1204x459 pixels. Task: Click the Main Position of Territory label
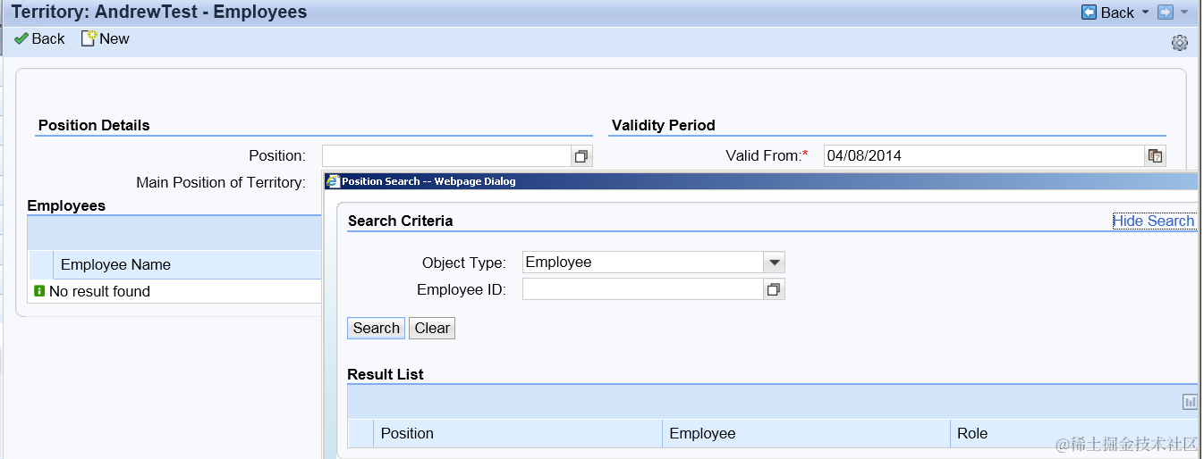221,182
